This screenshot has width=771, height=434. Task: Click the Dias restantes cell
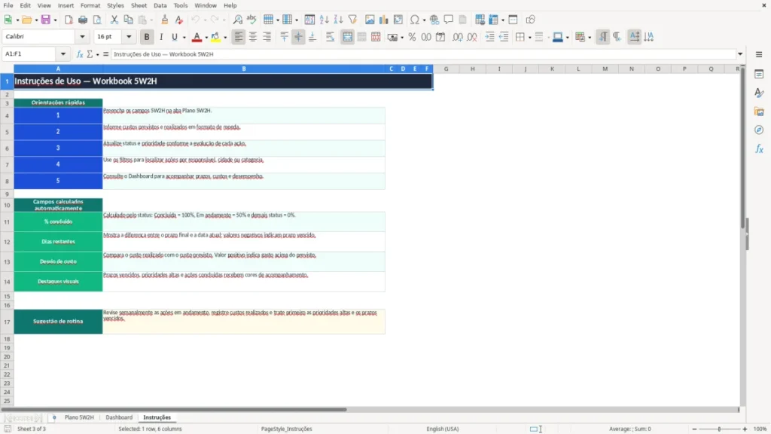click(x=58, y=242)
